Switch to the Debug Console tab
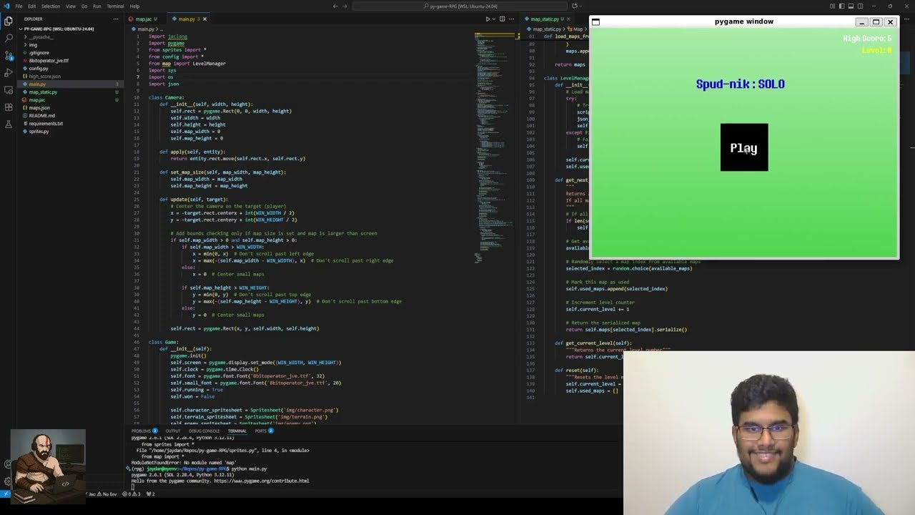This screenshot has width=915, height=515. pos(204,431)
